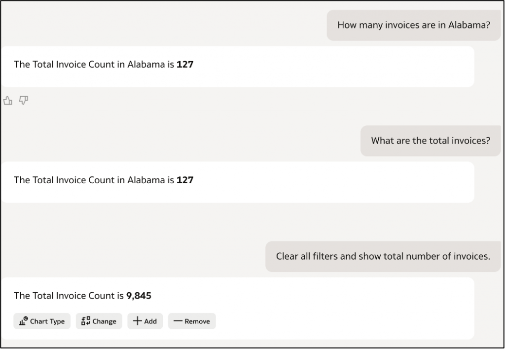Select the "Clear all filters" user message
Screen dimensions: 505x349
[x=383, y=256]
